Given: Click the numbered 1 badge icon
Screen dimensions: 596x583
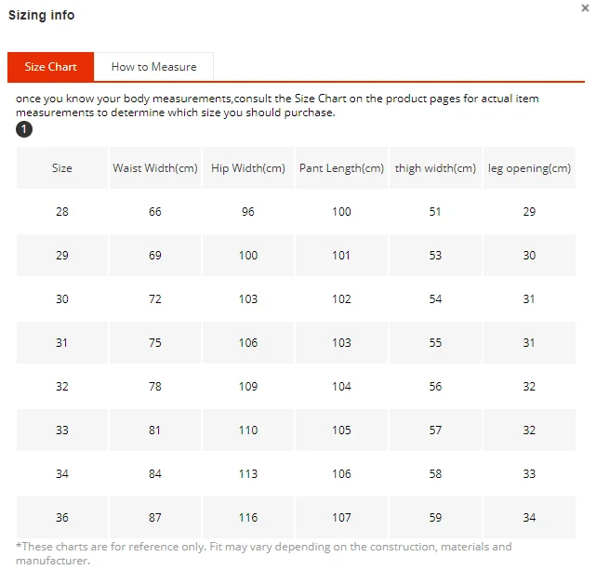Looking at the screenshot, I should [24, 129].
